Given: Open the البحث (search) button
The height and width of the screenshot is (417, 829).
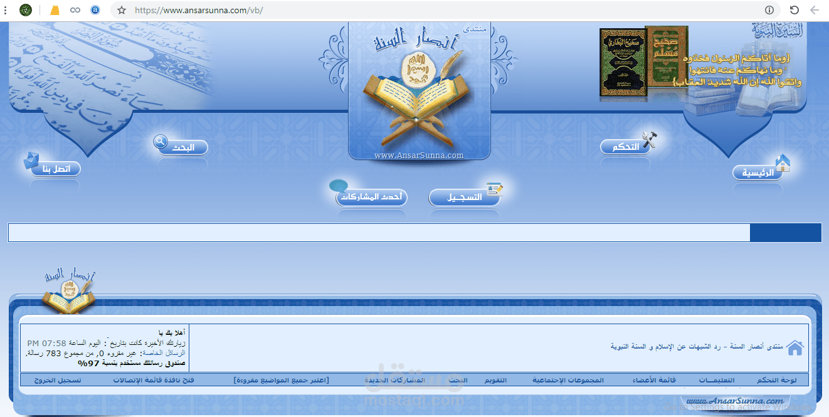Looking at the screenshot, I should tap(182, 148).
